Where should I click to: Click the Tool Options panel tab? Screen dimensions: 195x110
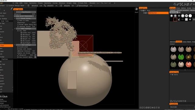18,9
